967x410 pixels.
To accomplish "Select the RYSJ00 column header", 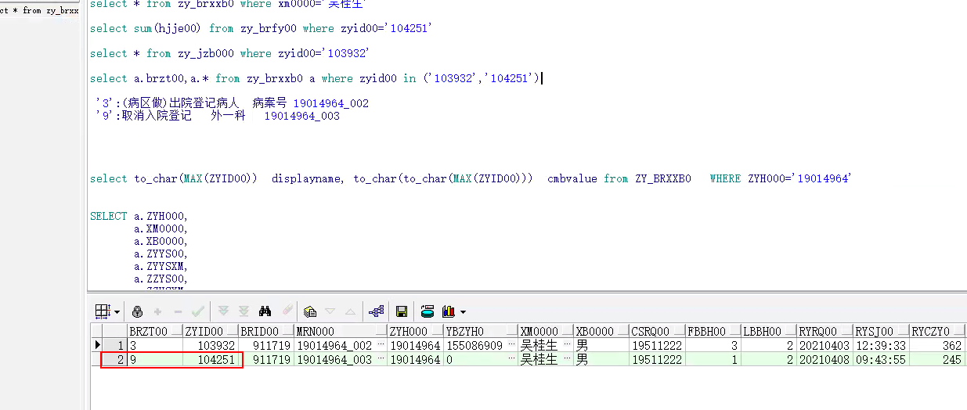I will tap(879, 332).
